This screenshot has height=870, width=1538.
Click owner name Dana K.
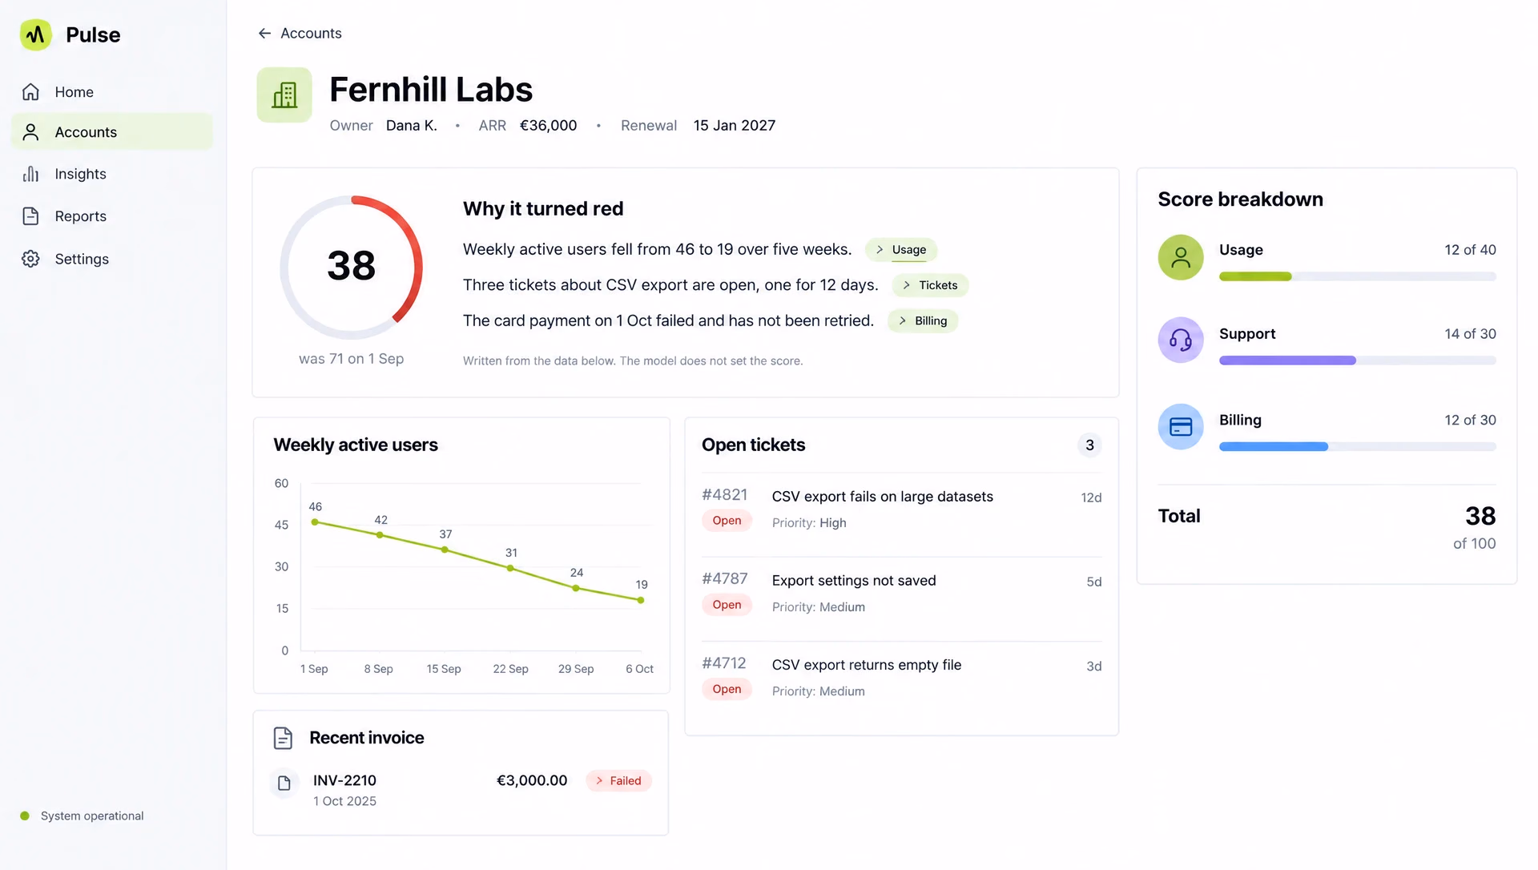[x=411, y=126]
